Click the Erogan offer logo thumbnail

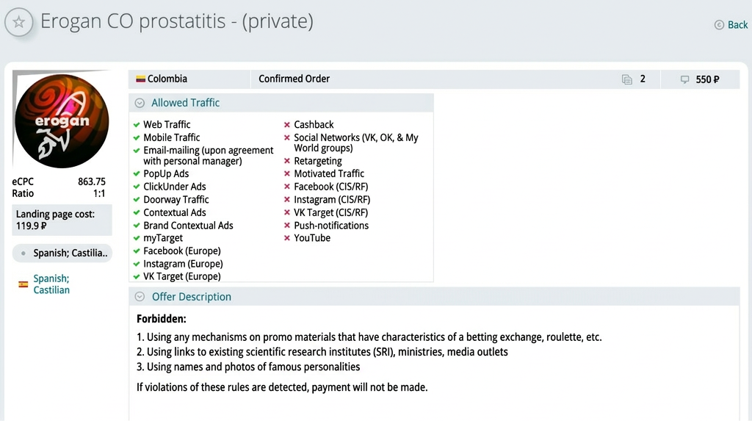(x=62, y=121)
